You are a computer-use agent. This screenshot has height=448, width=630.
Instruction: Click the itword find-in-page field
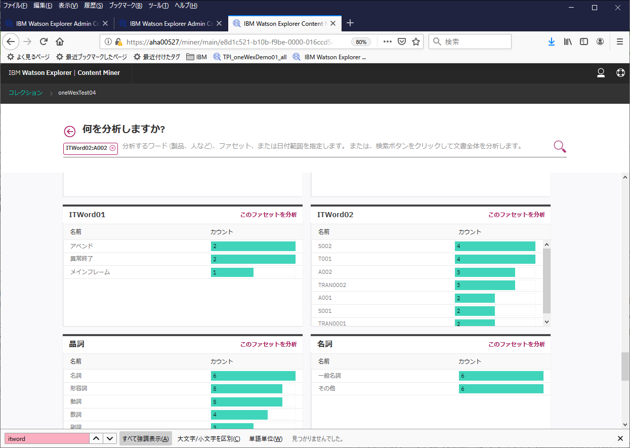pos(47,438)
